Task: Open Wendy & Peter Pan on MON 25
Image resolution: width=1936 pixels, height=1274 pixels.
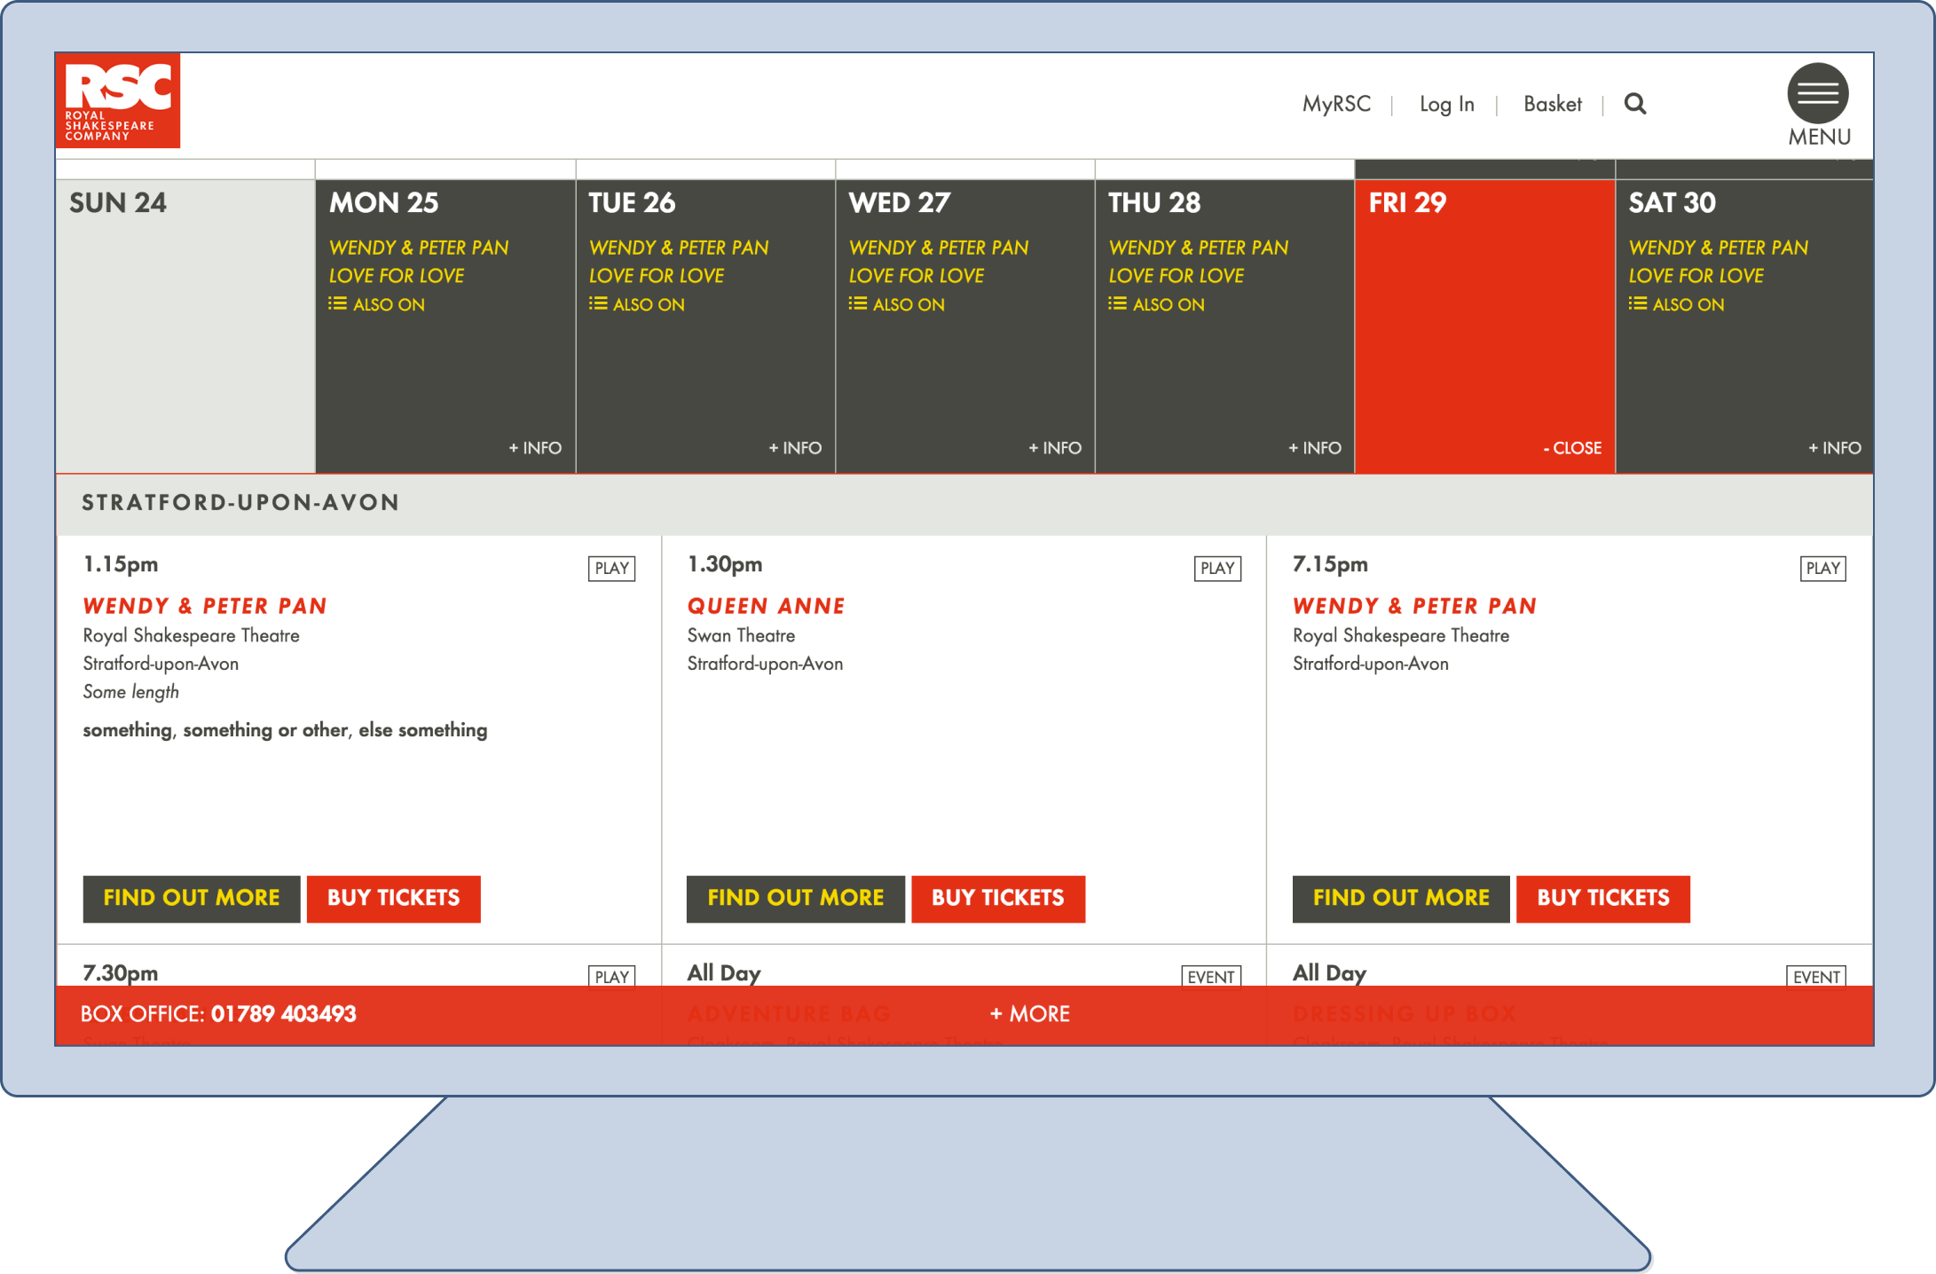Action: [x=419, y=248]
